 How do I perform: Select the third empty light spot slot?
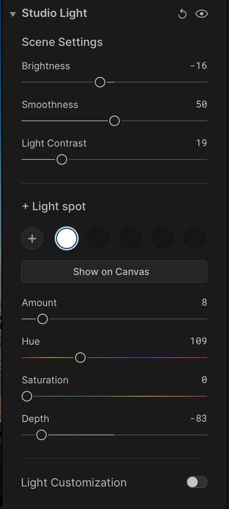pyautogui.click(x=130, y=238)
